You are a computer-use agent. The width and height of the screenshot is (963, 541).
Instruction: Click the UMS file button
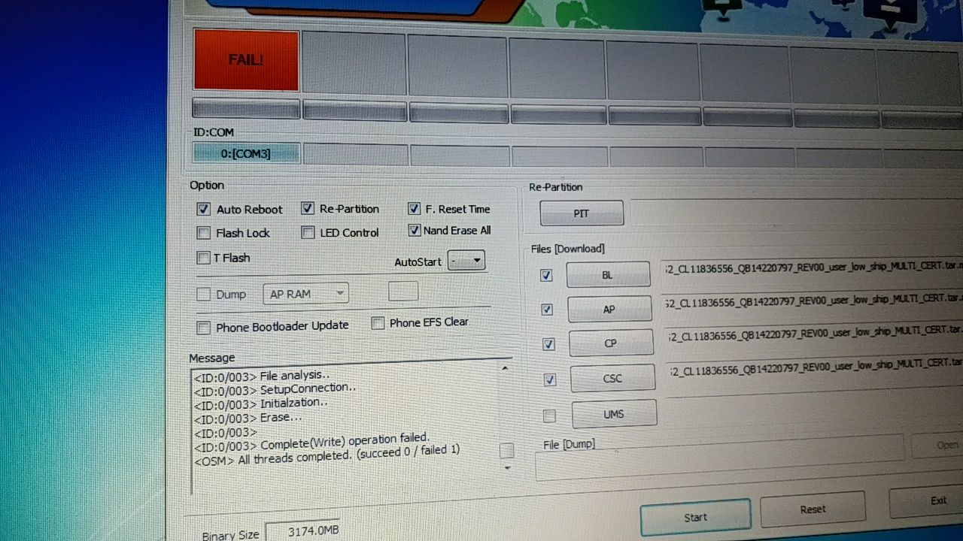click(614, 414)
